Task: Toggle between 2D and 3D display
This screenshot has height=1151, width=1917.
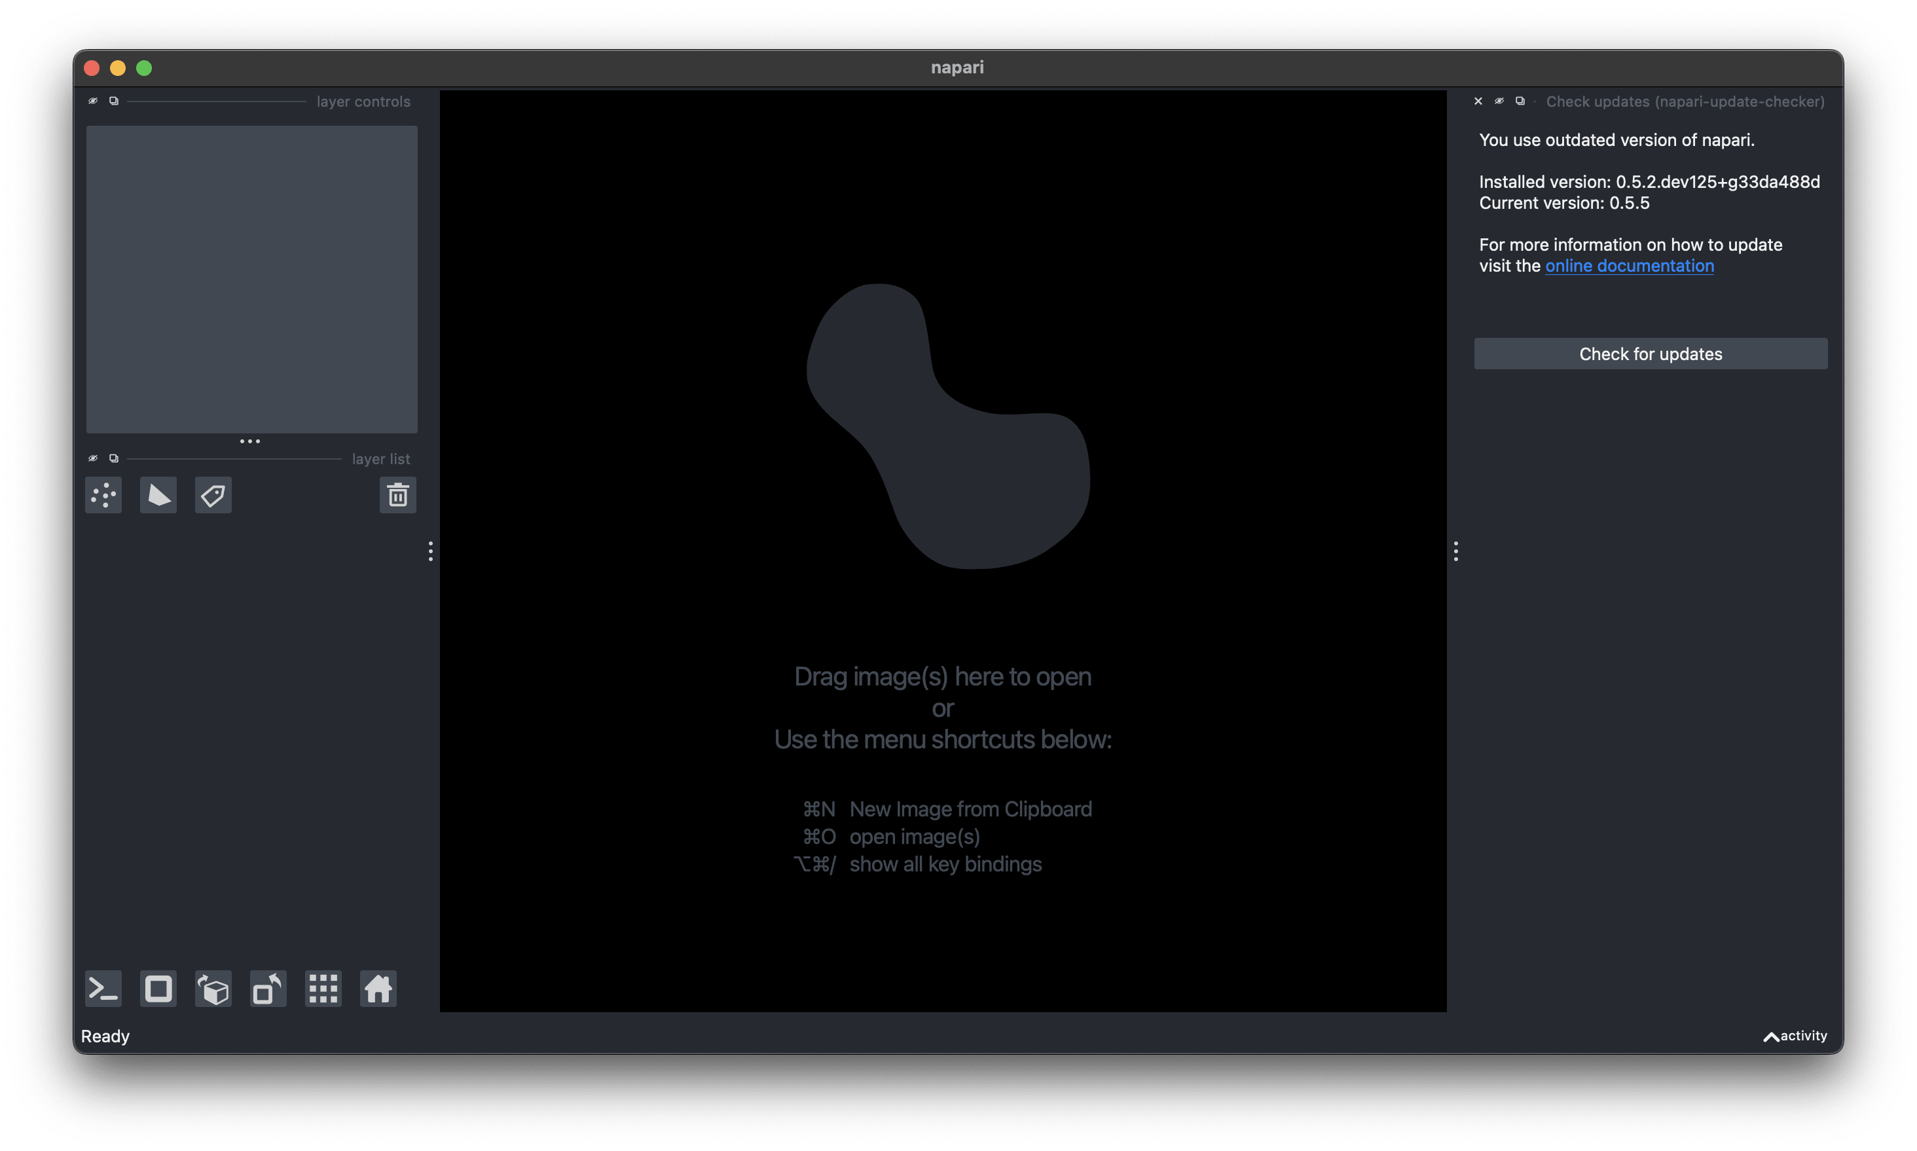Action: (x=158, y=989)
